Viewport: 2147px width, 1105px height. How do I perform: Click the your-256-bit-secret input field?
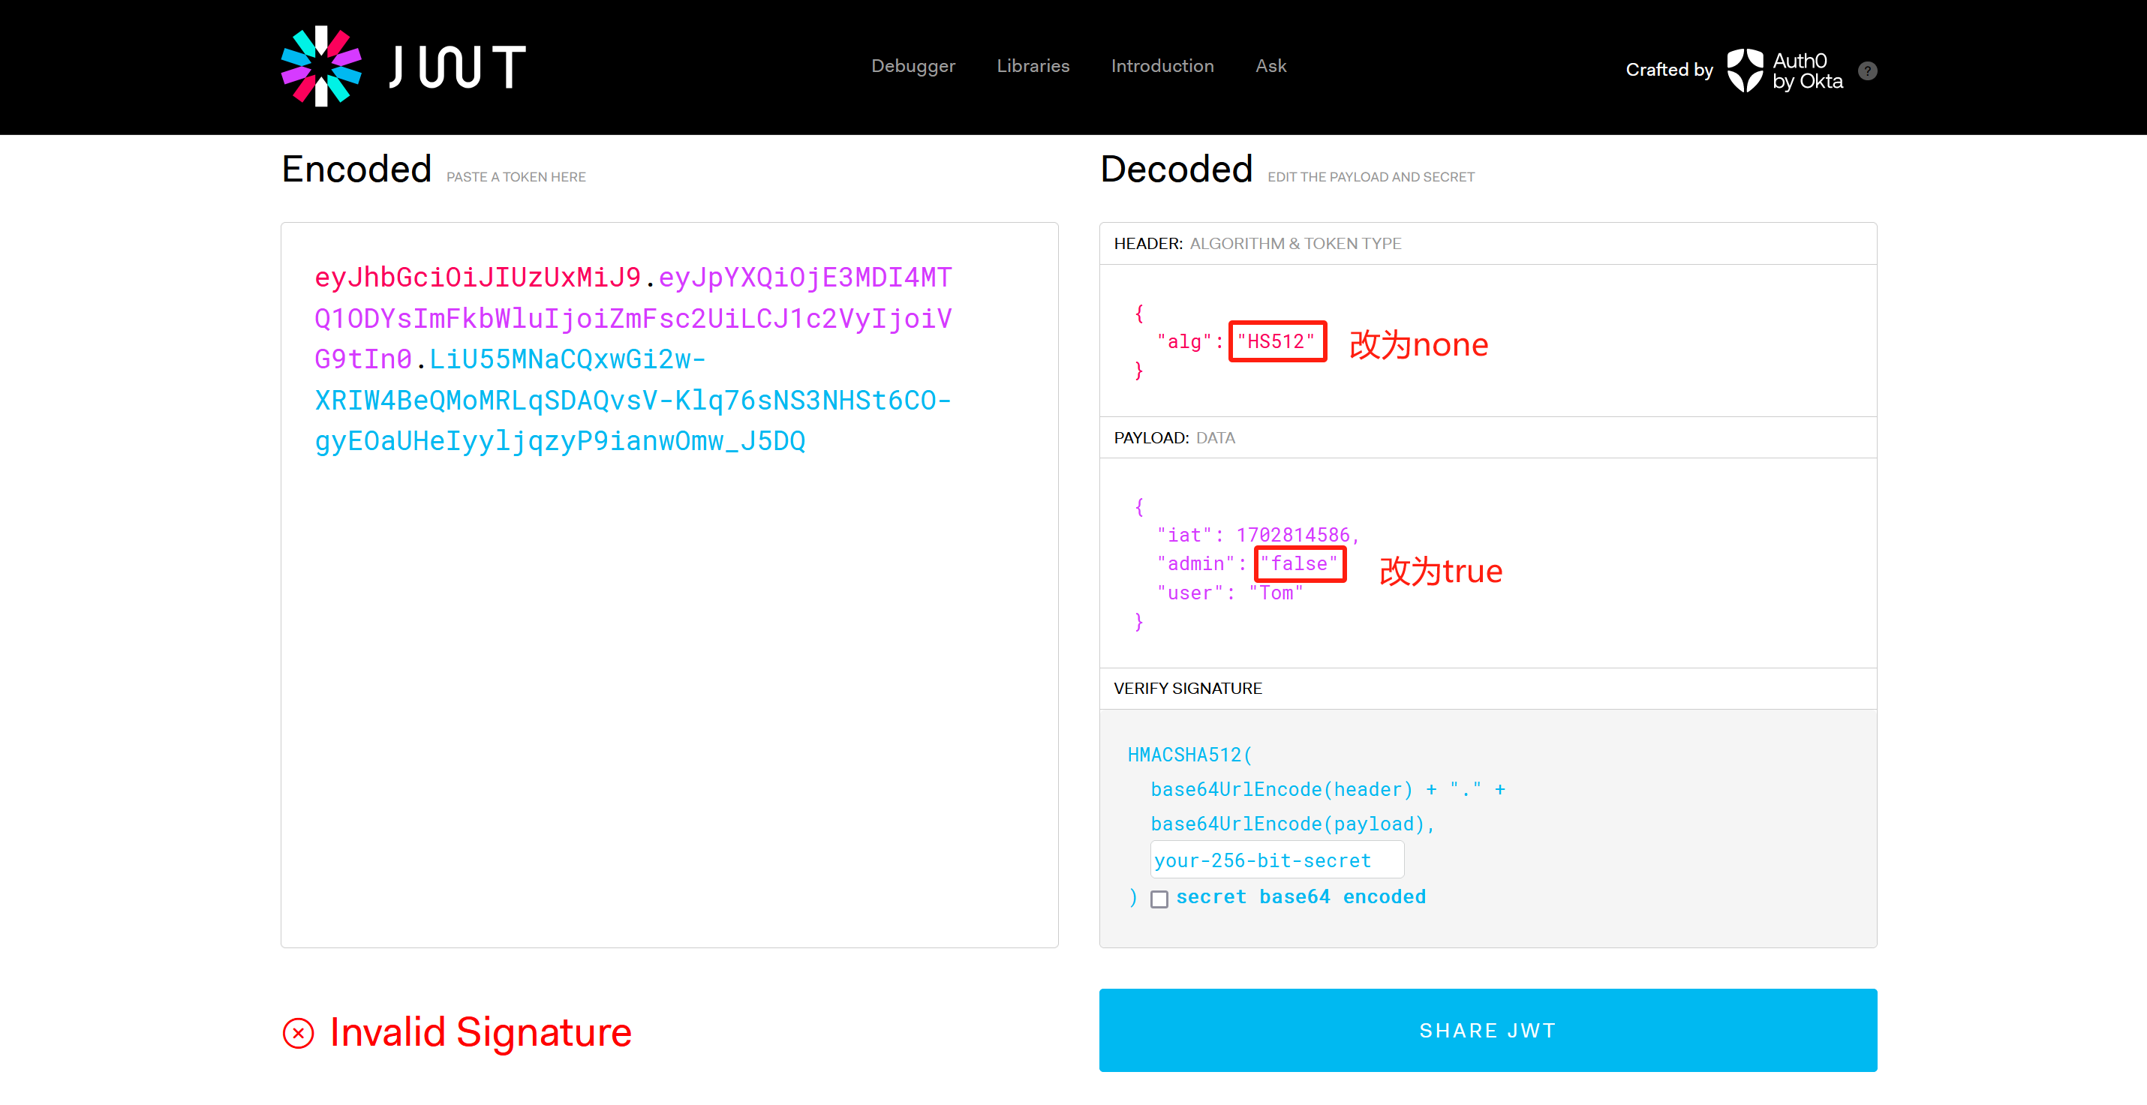click(x=1276, y=860)
